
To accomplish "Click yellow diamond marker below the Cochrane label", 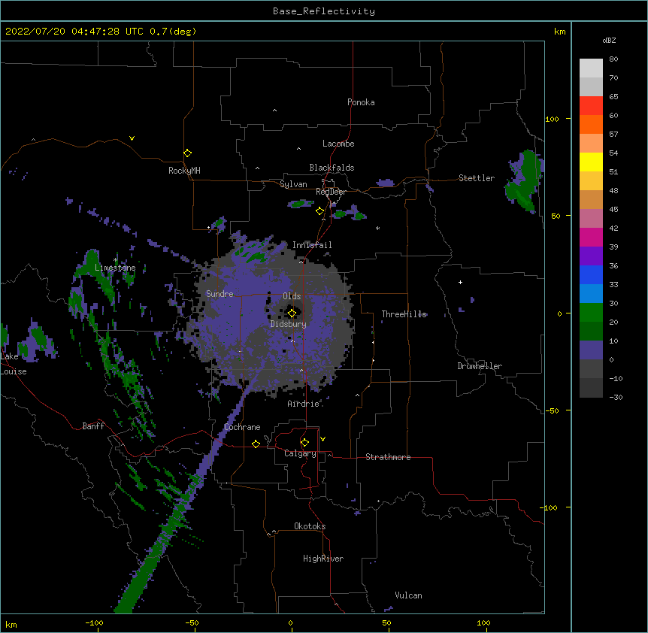I will tap(256, 444).
